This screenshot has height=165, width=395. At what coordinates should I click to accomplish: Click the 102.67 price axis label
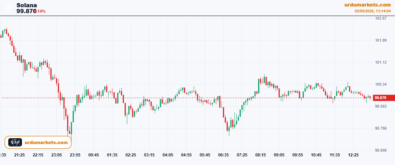tap(381, 19)
